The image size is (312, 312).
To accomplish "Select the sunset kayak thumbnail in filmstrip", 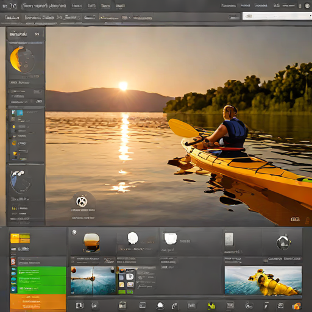I will pyautogui.click(x=91, y=243).
